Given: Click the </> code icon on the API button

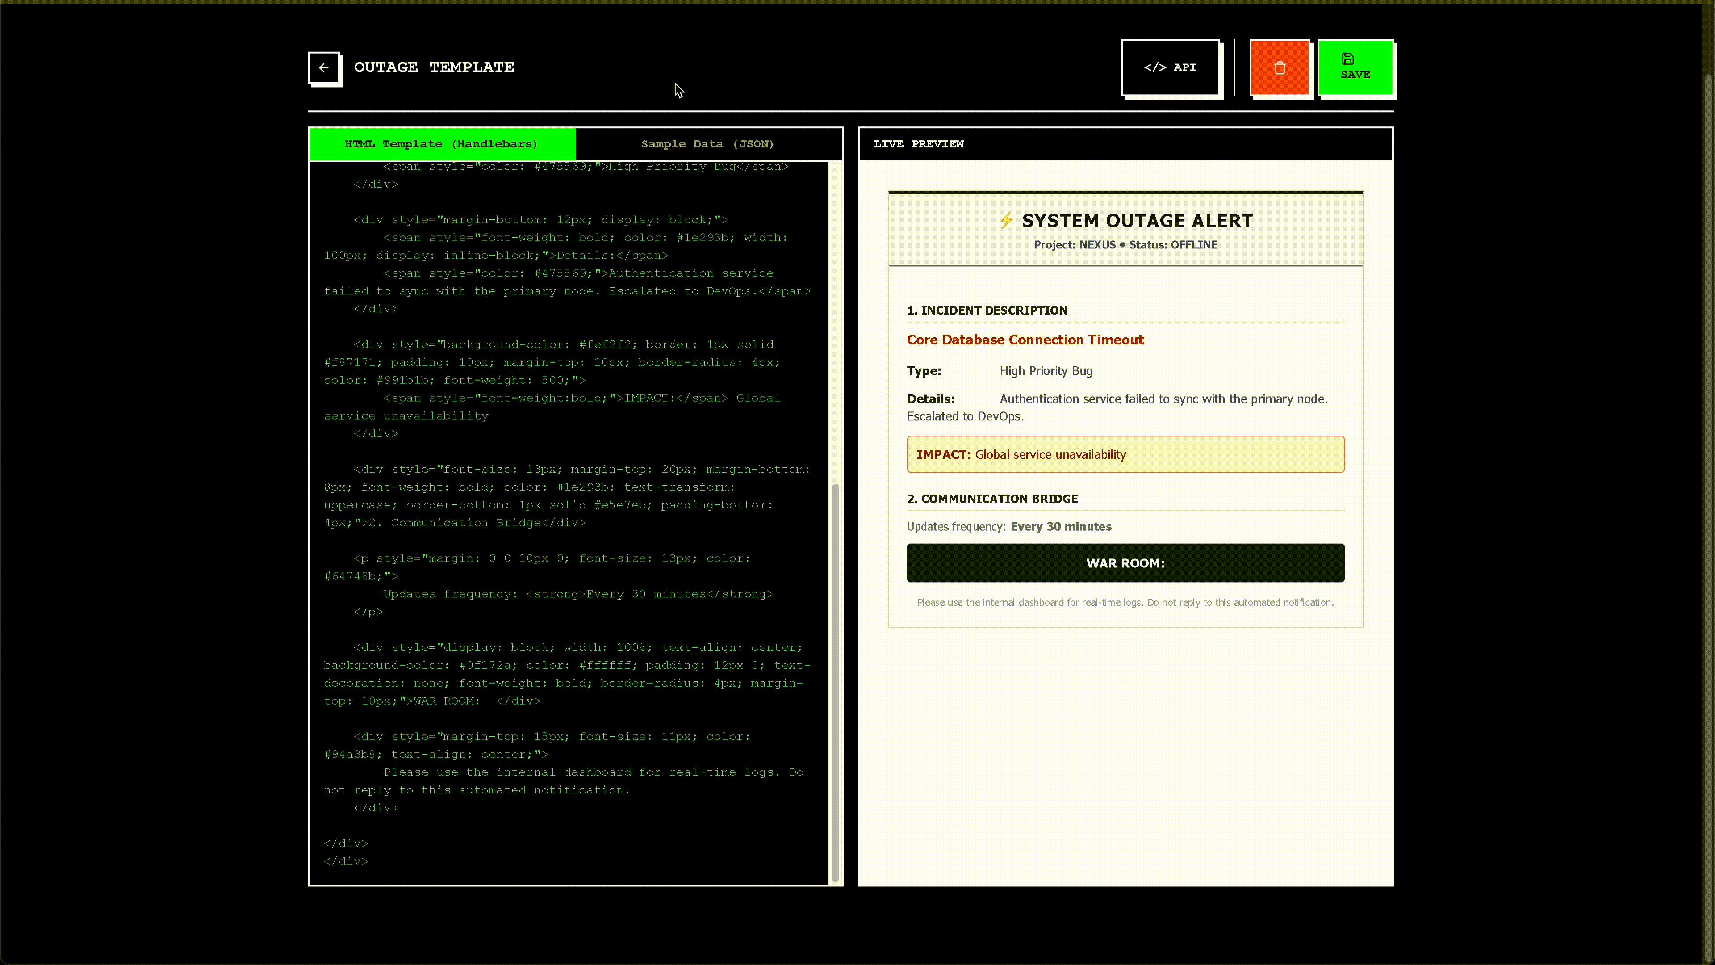Looking at the screenshot, I should pyautogui.click(x=1156, y=67).
